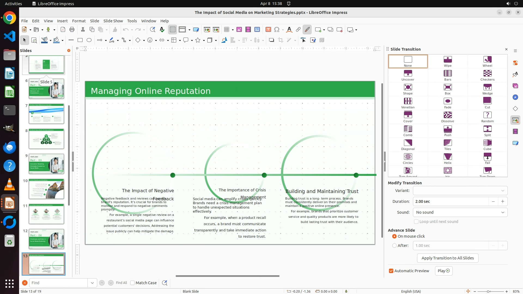Click the zoom slider in status bar

488,291
